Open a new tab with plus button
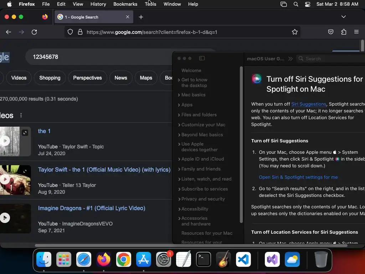 141,17
